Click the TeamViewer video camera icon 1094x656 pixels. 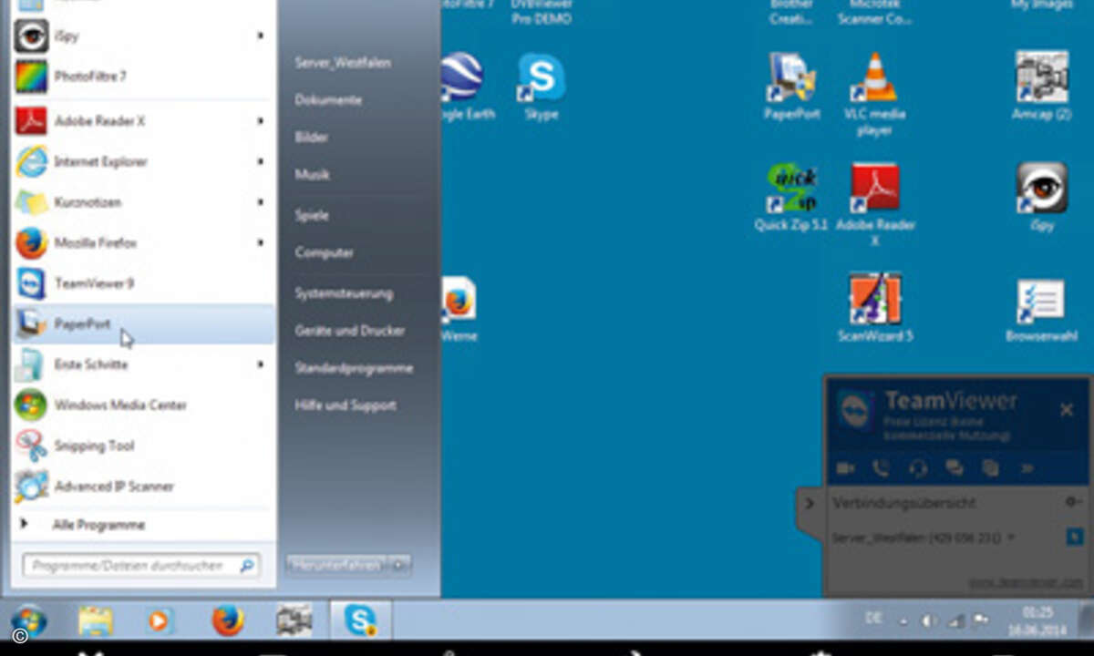tap(845, 468)
